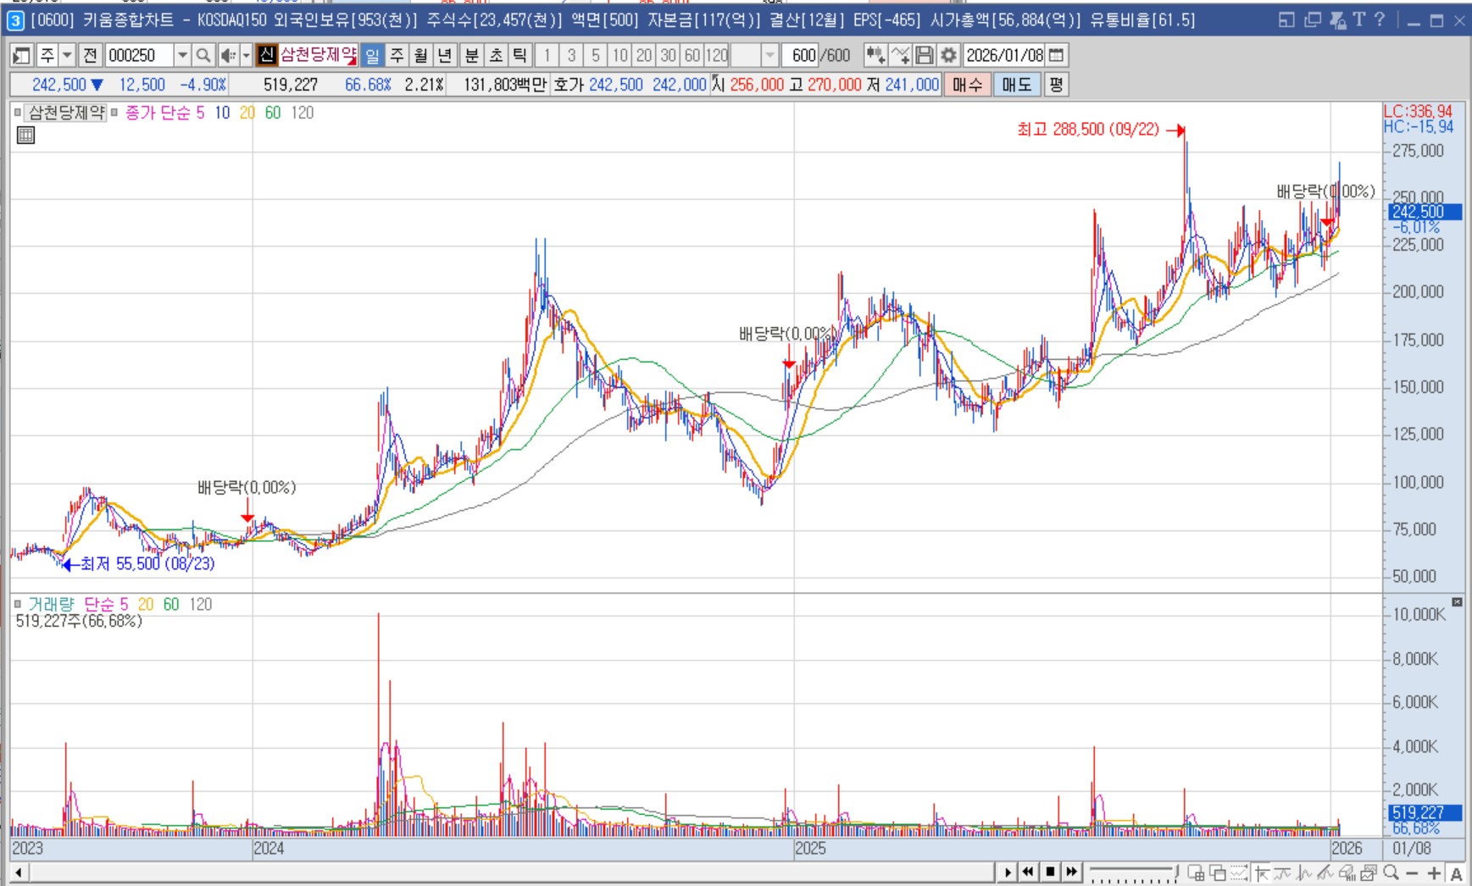Viewport: 1472px width, 886px height.
Task: Click the 매수 buy button
Action: pos(967,85)
